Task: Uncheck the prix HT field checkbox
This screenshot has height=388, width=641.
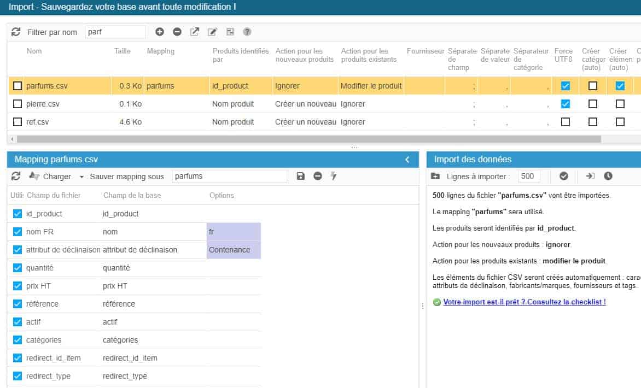Action: click(x=17, y=286)
